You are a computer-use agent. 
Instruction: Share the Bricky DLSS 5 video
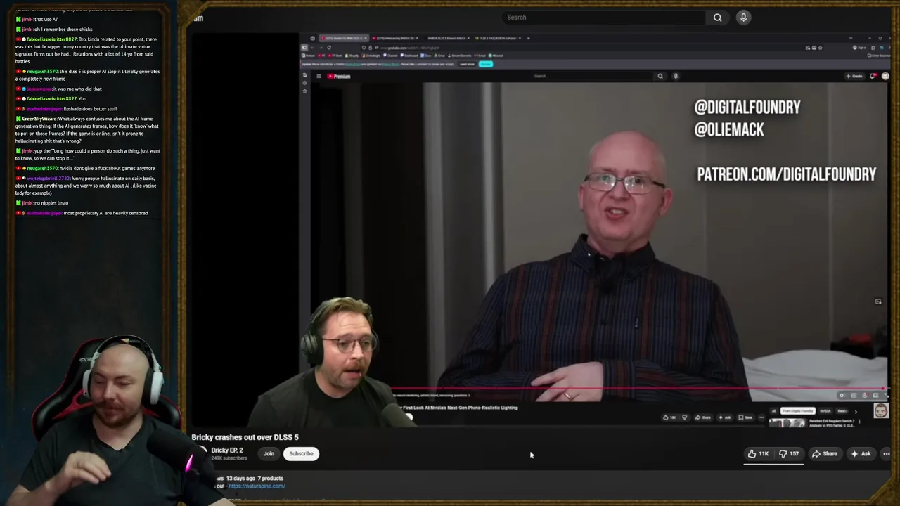point(824,454)
